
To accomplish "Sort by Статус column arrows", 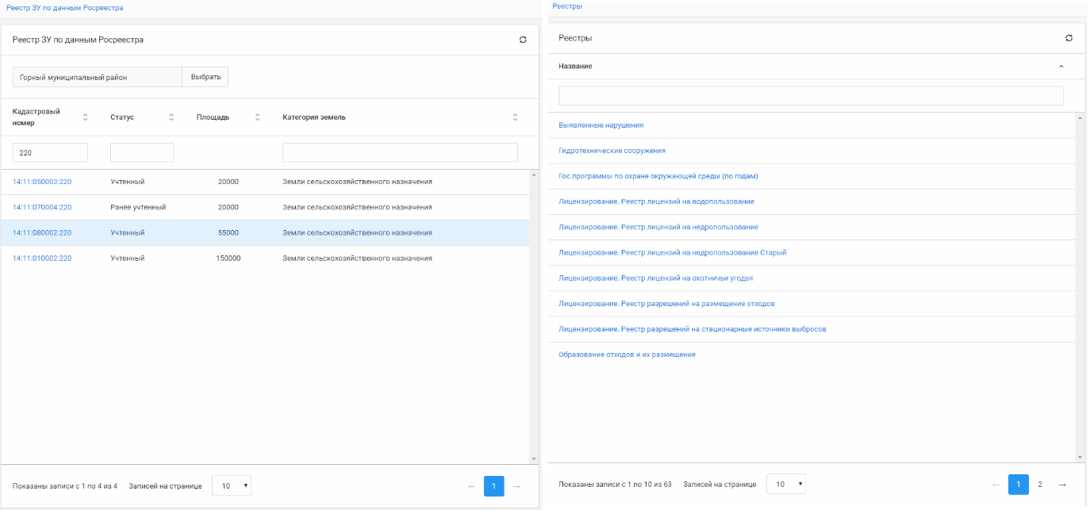I will 171,117.
